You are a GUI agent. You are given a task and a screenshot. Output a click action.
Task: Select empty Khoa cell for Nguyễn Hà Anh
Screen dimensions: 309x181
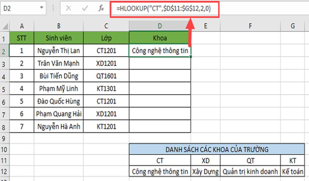(x=160, y=126)
